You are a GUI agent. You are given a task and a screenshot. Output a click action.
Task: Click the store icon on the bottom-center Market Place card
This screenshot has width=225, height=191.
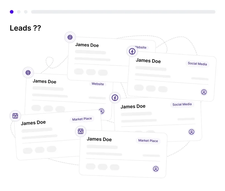(81, 131)
